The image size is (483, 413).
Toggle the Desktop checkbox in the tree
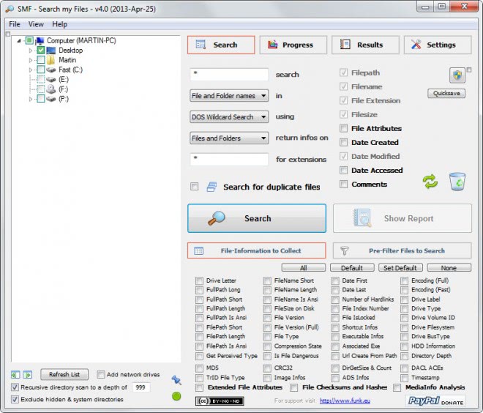(x=41, y=51)
